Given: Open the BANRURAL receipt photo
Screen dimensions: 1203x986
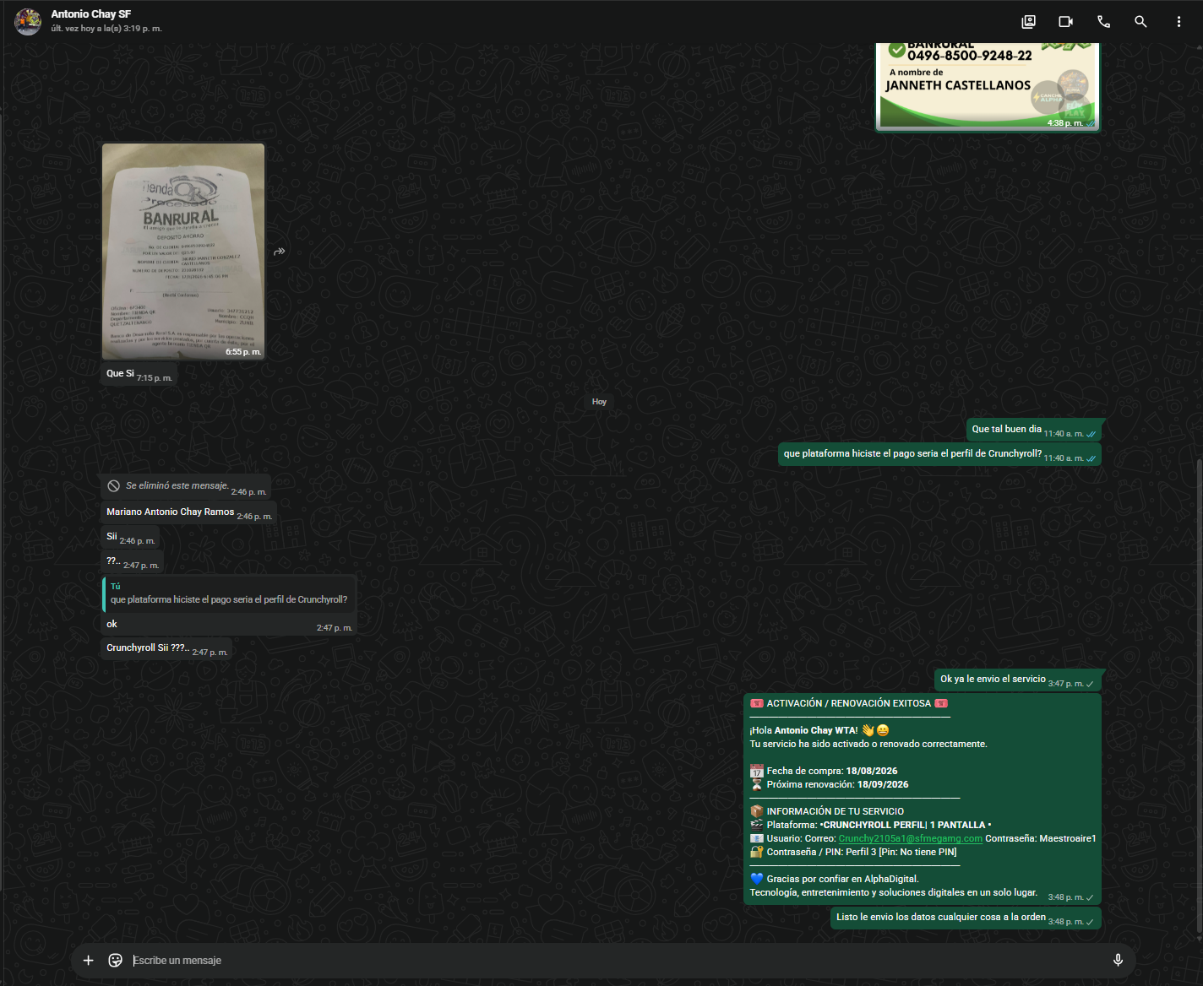Looking at the screenshot, I should point(183,252).
